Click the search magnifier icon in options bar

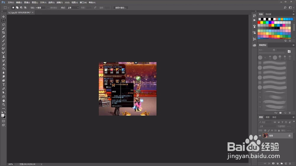[x=285, y=8]
